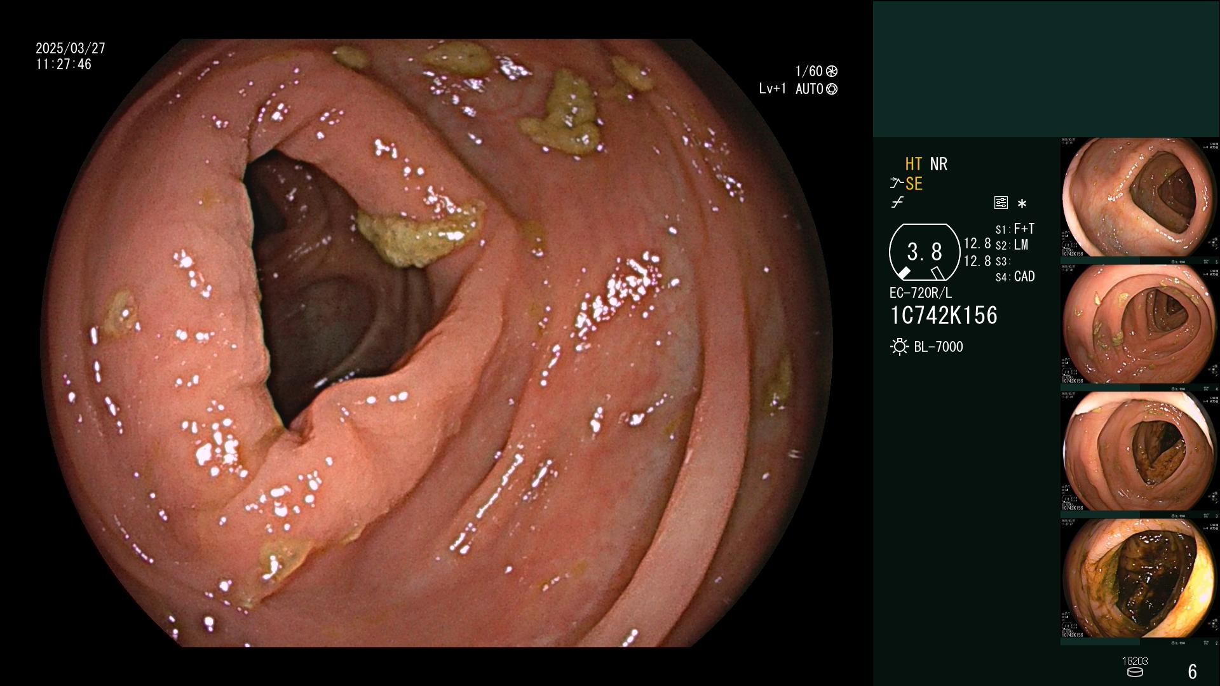Viewport: 1220px width, 686px height.
Task: Click the Lv+1 brightness level text
Action: coord(773,89)
